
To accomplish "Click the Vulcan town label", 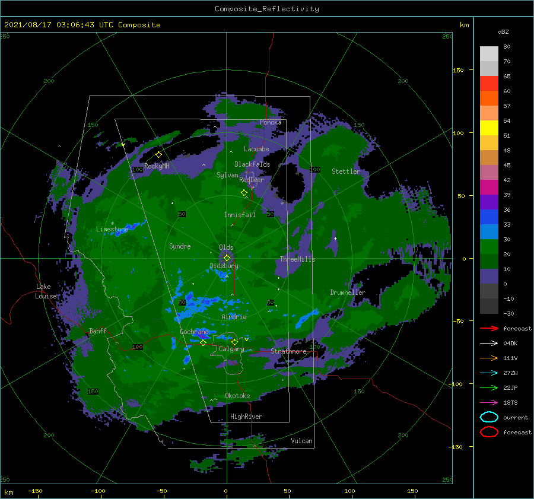I will click(302, 441).
